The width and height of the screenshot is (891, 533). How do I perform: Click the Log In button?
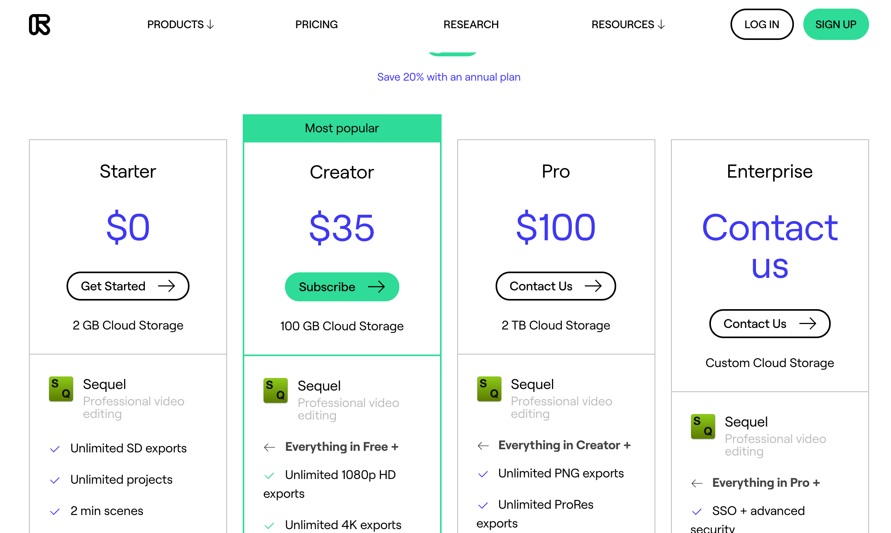coord(761,25)
